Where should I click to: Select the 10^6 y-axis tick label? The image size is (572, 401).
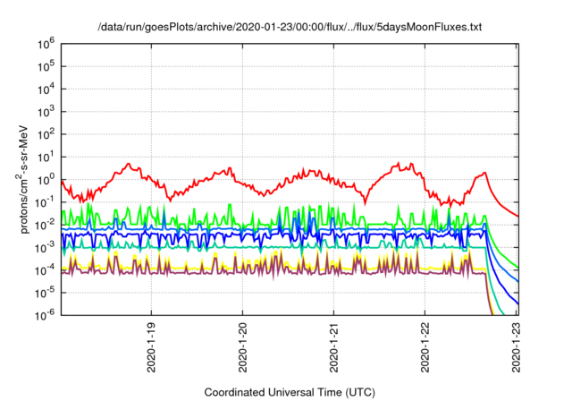[x=46, y=45]
